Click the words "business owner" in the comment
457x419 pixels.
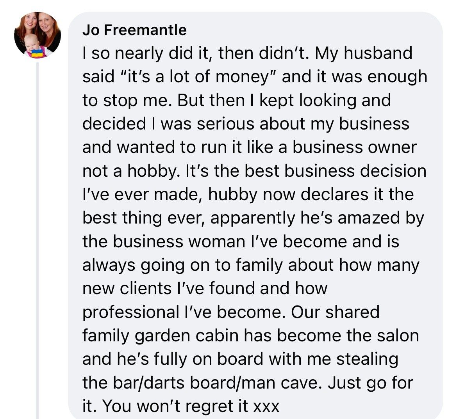click(355, 147)
